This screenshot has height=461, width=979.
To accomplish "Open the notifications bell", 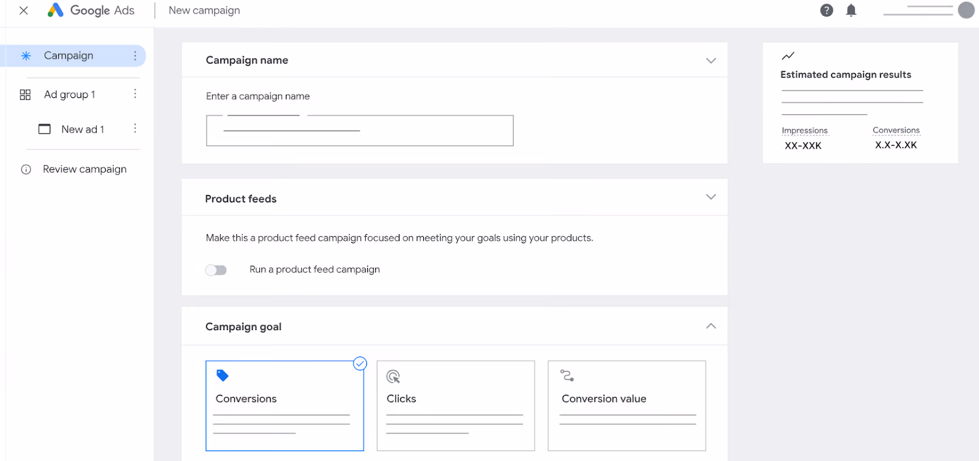I will click(x=851, y=10).
